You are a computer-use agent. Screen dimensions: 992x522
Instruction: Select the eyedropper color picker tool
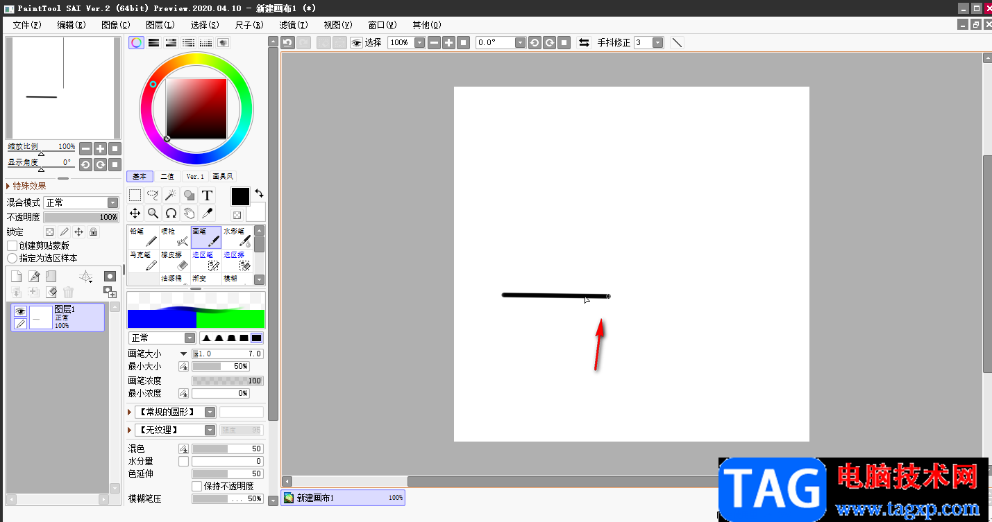207,214
